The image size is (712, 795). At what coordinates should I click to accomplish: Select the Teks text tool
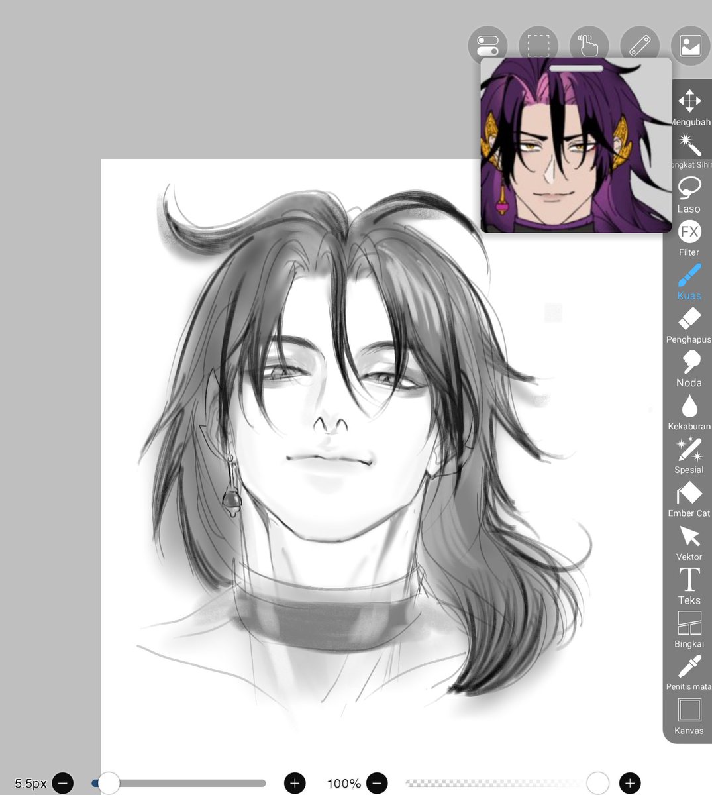click(x=689, y=587)
